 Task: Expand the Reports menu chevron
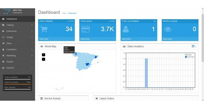32,68
